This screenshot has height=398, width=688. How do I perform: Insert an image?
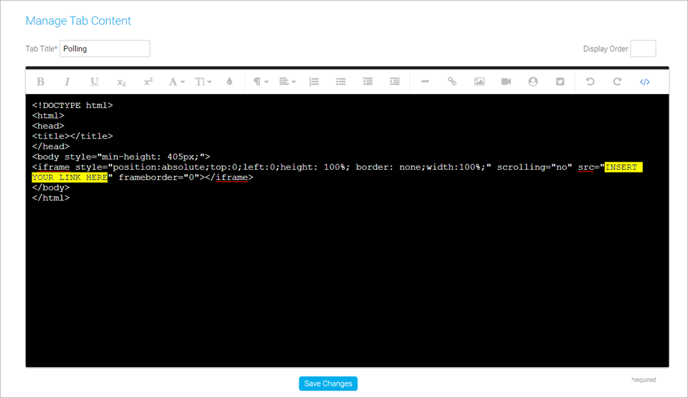(x=479, y=82)
